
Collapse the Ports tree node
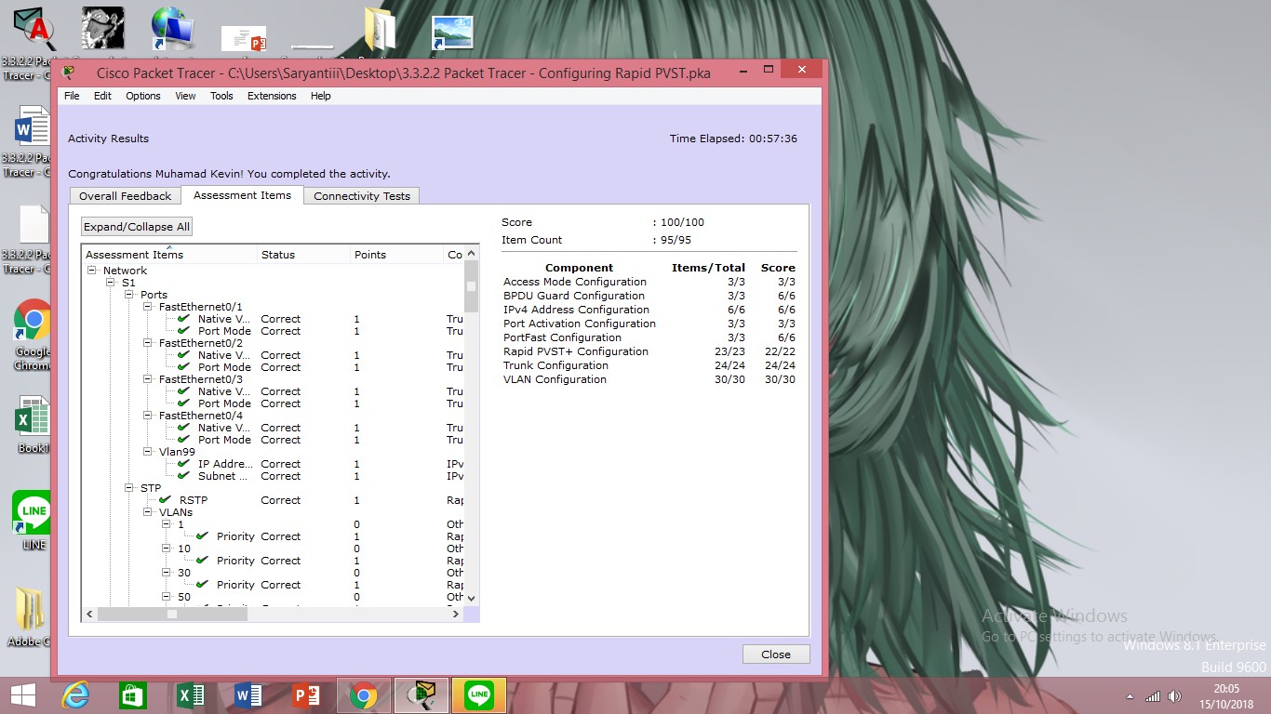coord(130,295)
